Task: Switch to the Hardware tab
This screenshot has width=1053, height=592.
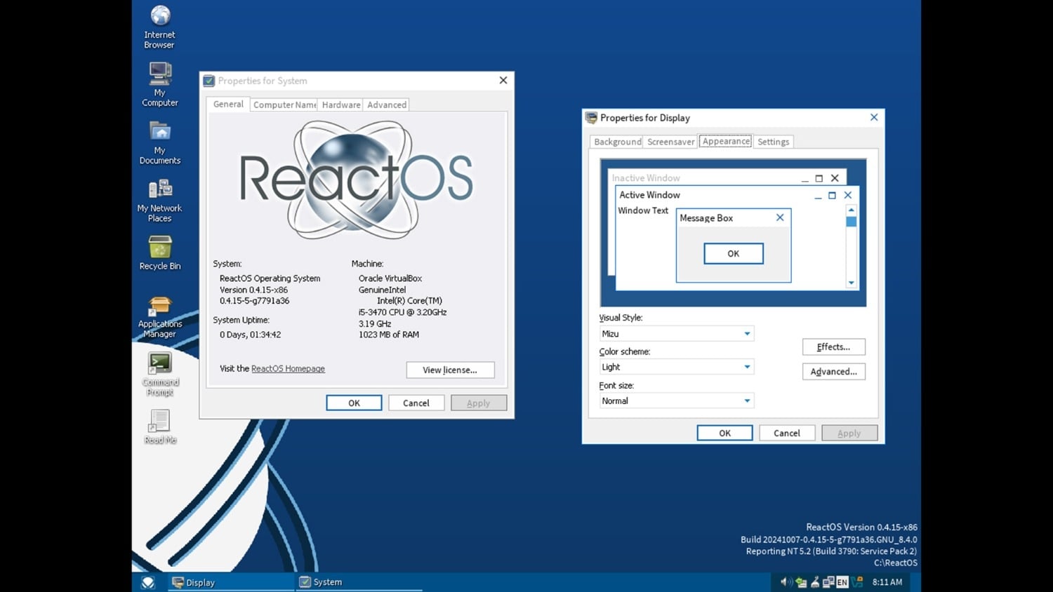Action: coord(341,105)
